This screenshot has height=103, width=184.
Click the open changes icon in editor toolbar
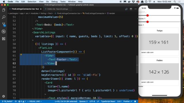coord(126,9)
